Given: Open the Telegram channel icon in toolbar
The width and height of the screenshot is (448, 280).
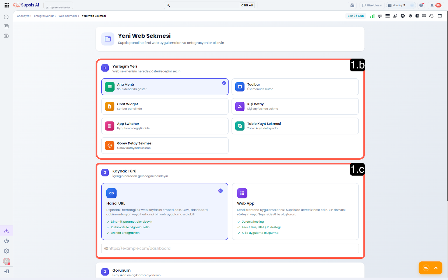Looking at the screenshot, I should [403, 16].
